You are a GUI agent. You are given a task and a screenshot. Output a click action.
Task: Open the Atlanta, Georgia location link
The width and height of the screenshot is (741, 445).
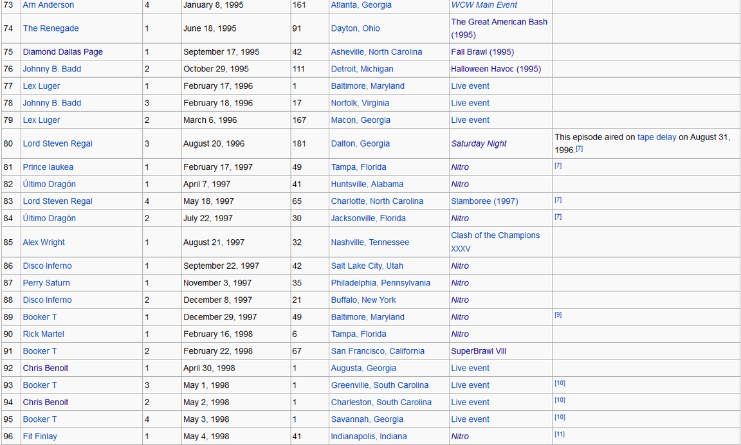click(x=361, y=5)
